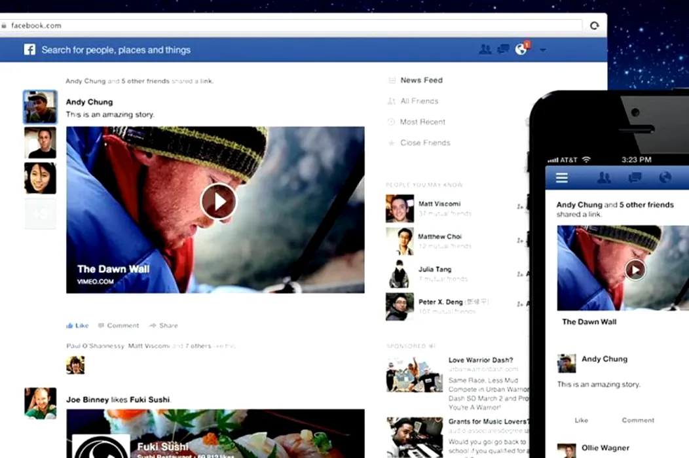Open hamburger menu on the phone
This screenshot has height=458, width=689.
coord(561,177)
